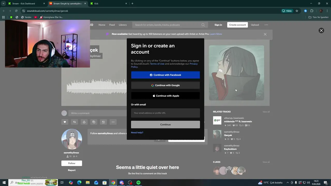Go to SoundCloud Home tab
331x186 pixels.
click(102, 25)
